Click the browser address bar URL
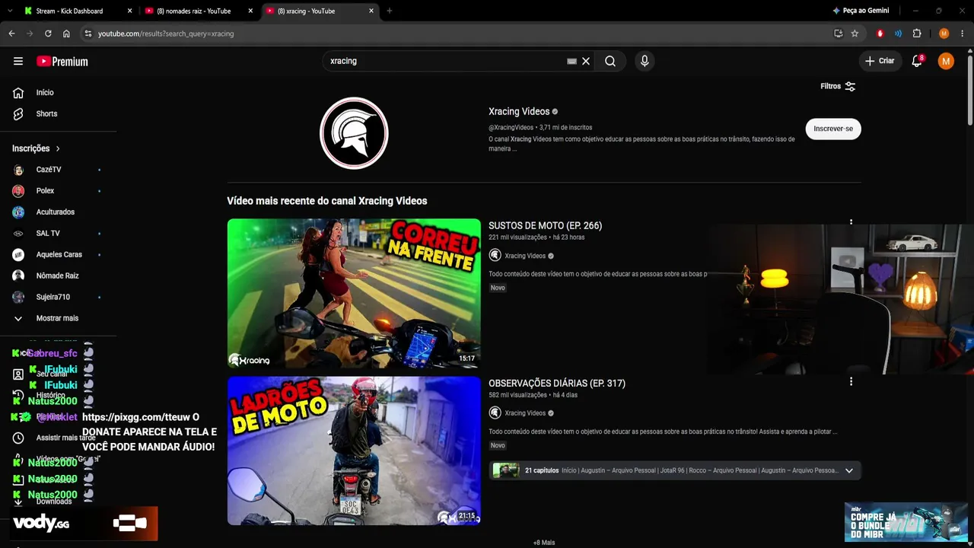974x548 pixels. click(x=166, y=33)
